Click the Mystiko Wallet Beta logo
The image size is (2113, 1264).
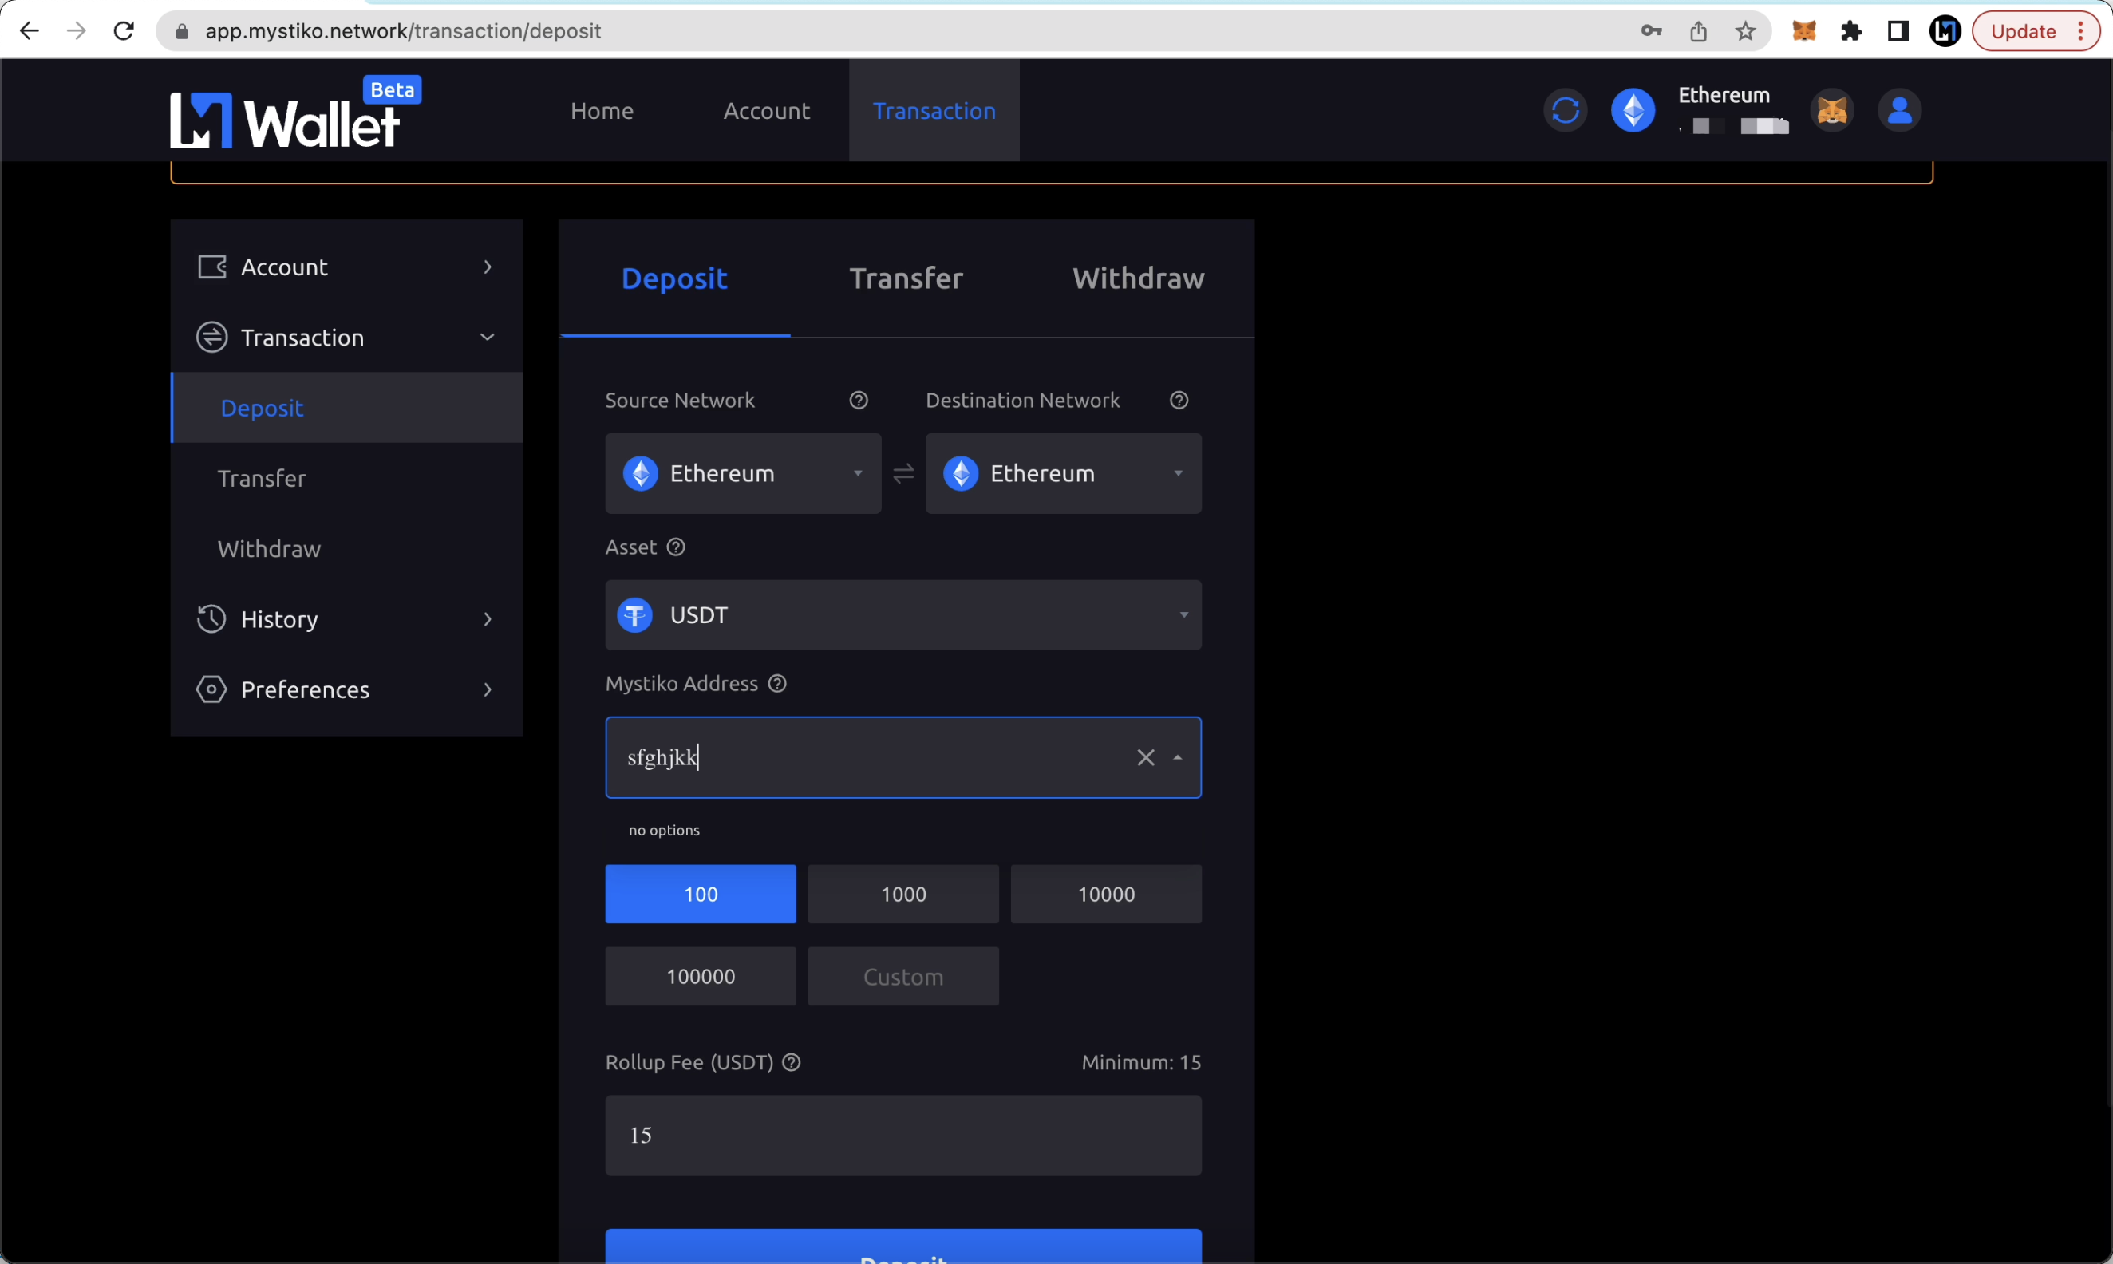295,113
